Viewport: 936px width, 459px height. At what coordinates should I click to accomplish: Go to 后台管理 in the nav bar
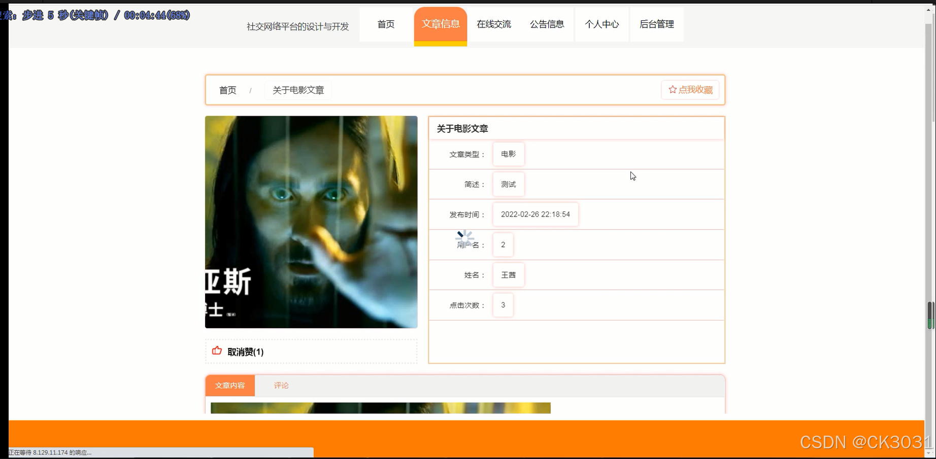click(657, 24)
